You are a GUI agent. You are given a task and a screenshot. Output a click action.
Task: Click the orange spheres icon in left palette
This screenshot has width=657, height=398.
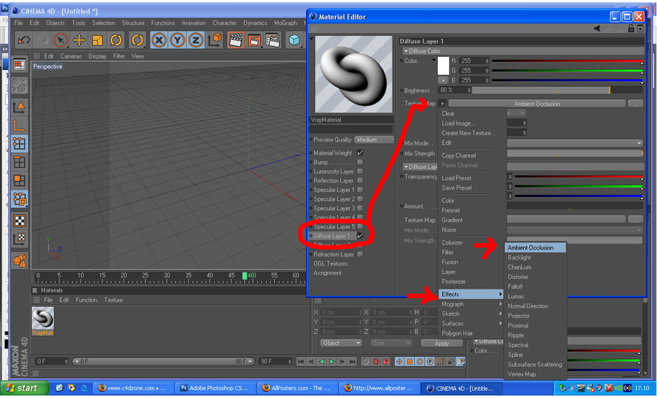click(x=19, y=261)
